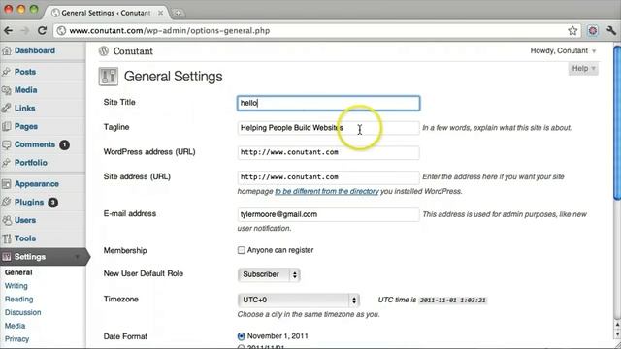The image size is (621, 349).
Task: Open the Users menu
Action: pyautogui.click(x=25, y=220)
